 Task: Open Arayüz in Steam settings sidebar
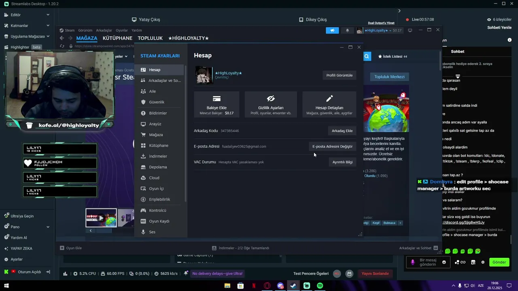coord(159,124)
